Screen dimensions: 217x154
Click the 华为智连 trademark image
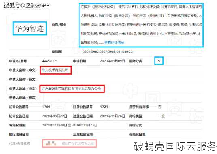30,28
